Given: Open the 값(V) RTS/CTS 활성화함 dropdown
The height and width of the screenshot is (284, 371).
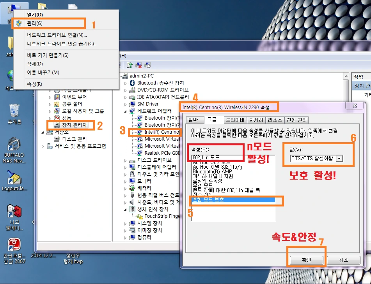Looking at the screenshot, I should coord(339,158).
